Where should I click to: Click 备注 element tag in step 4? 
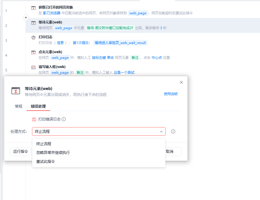point(135,58)
